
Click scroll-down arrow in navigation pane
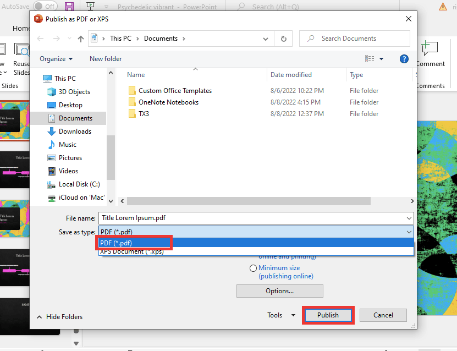[111, 201]
